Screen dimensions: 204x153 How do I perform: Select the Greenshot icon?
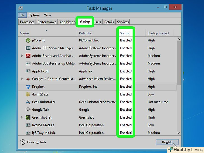tap(28, 117)
